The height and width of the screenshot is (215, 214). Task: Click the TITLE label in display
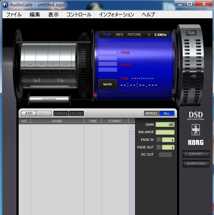pyautogui.click(x=125, y=53)
